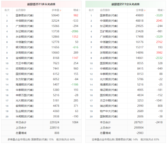
Task: Select 东方财富(代客) row
Action: [41, 79]
